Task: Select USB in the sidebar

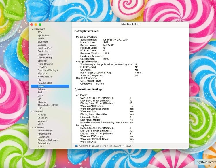Action: 40,108
